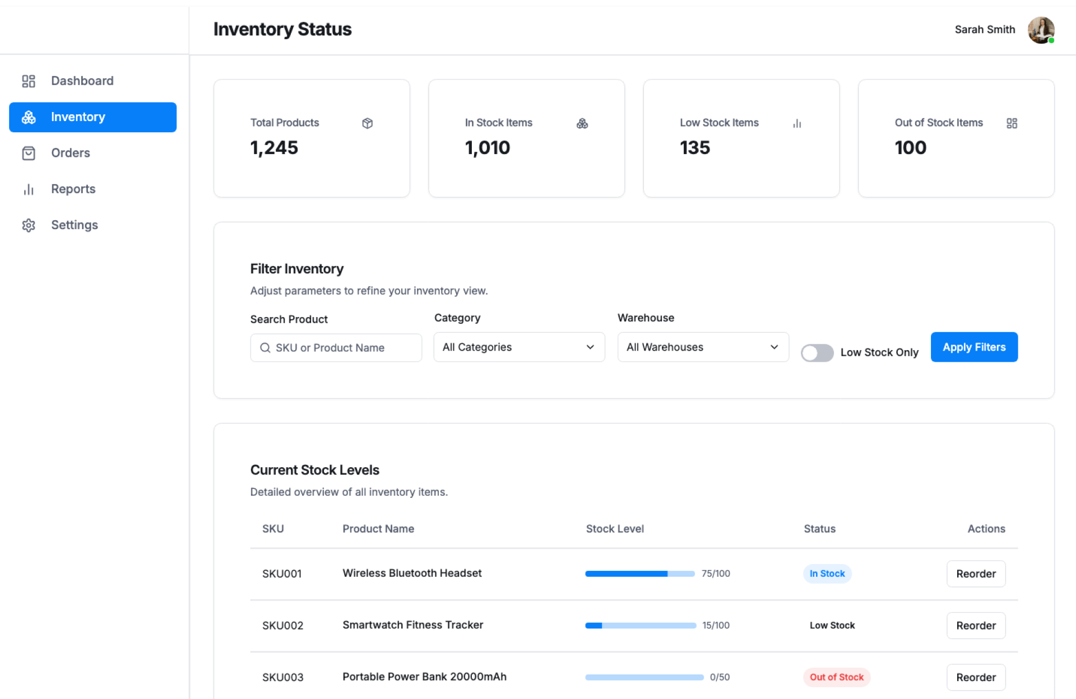
Task: Reorder the Wireless Bluetooth Headset
Action: click(976, 574)
